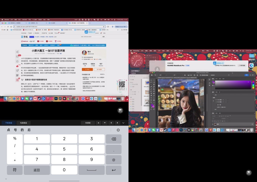The image size is (257, 182).
Task: Hide the layer using its eye icon
Action: (x=213, y=124)
